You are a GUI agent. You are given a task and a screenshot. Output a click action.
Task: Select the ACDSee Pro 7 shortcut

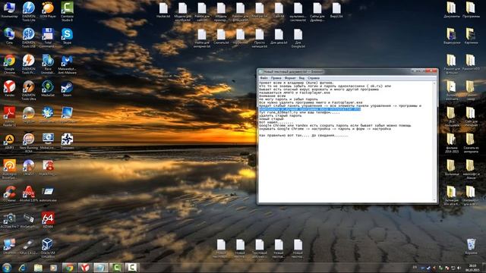coord(9,220)
